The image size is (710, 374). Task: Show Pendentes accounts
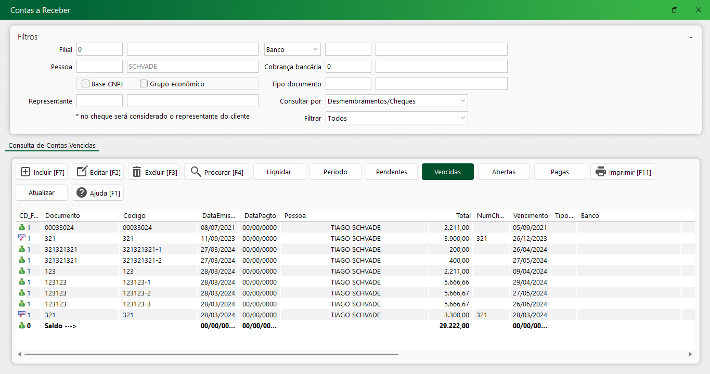tap(391, 172)
